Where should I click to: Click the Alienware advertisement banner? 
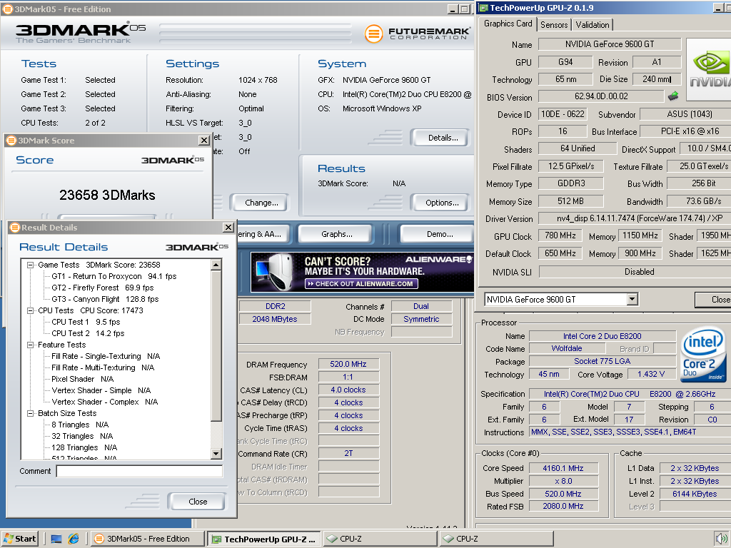tap(362, 272)
